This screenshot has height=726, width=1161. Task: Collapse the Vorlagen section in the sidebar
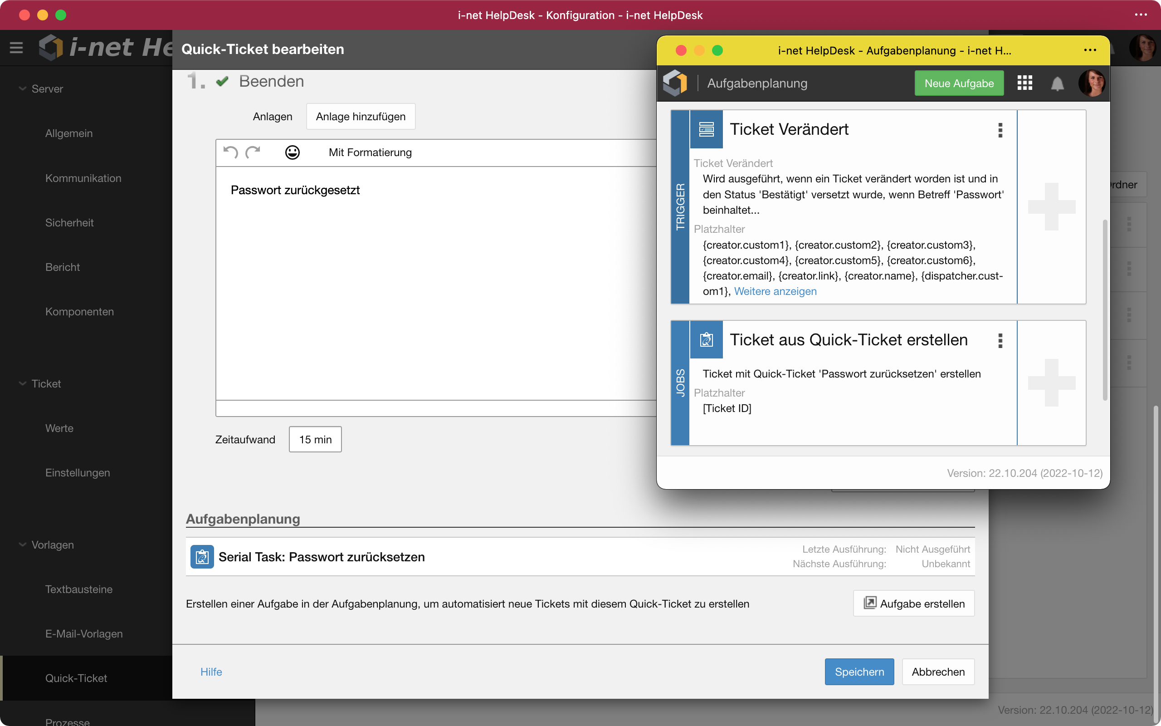coord(22,544)
